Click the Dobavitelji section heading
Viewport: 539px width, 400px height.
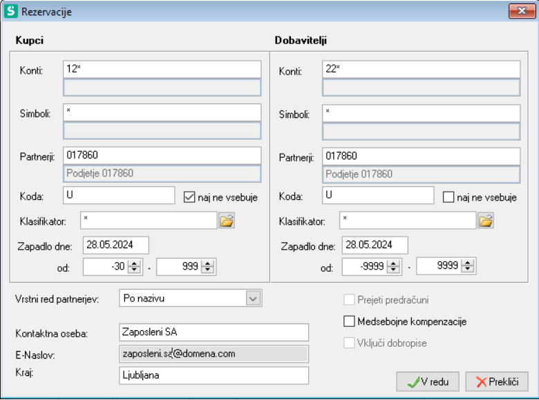[x=301, y=40]
